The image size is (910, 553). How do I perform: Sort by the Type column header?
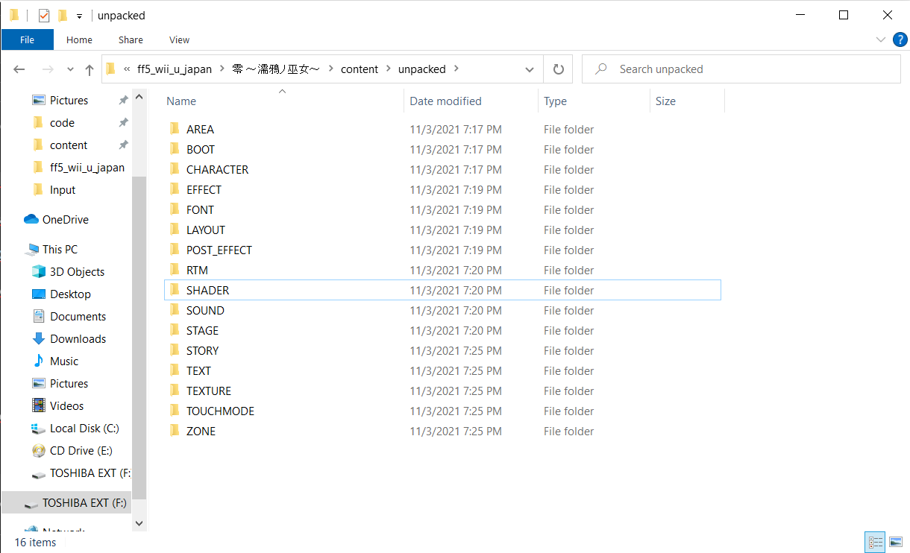click(555, 101)
